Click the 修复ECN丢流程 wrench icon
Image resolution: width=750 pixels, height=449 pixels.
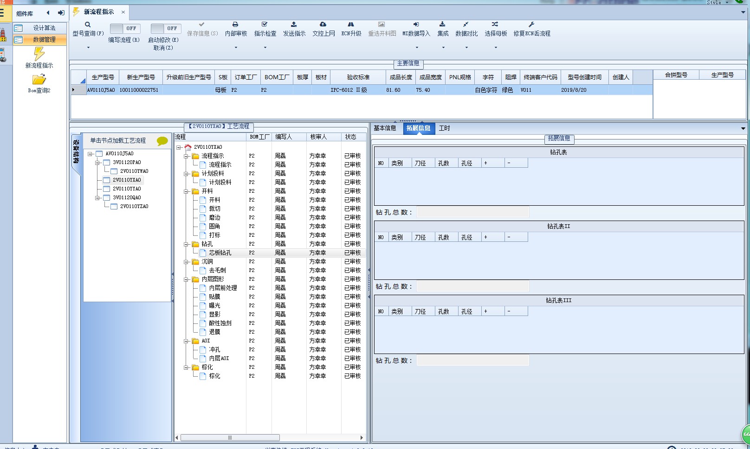pos(531,24)
